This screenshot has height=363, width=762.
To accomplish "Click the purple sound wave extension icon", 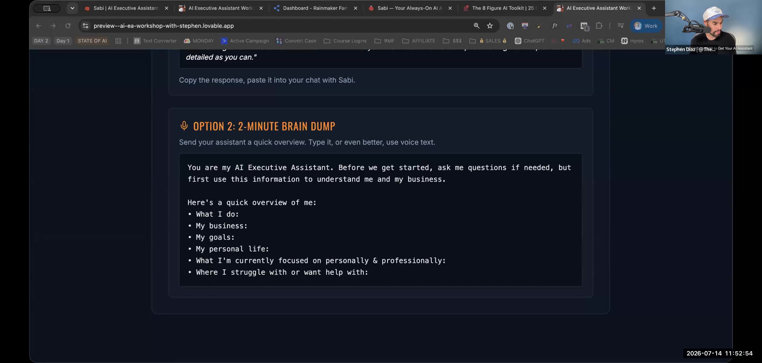I will coord(569,26).
